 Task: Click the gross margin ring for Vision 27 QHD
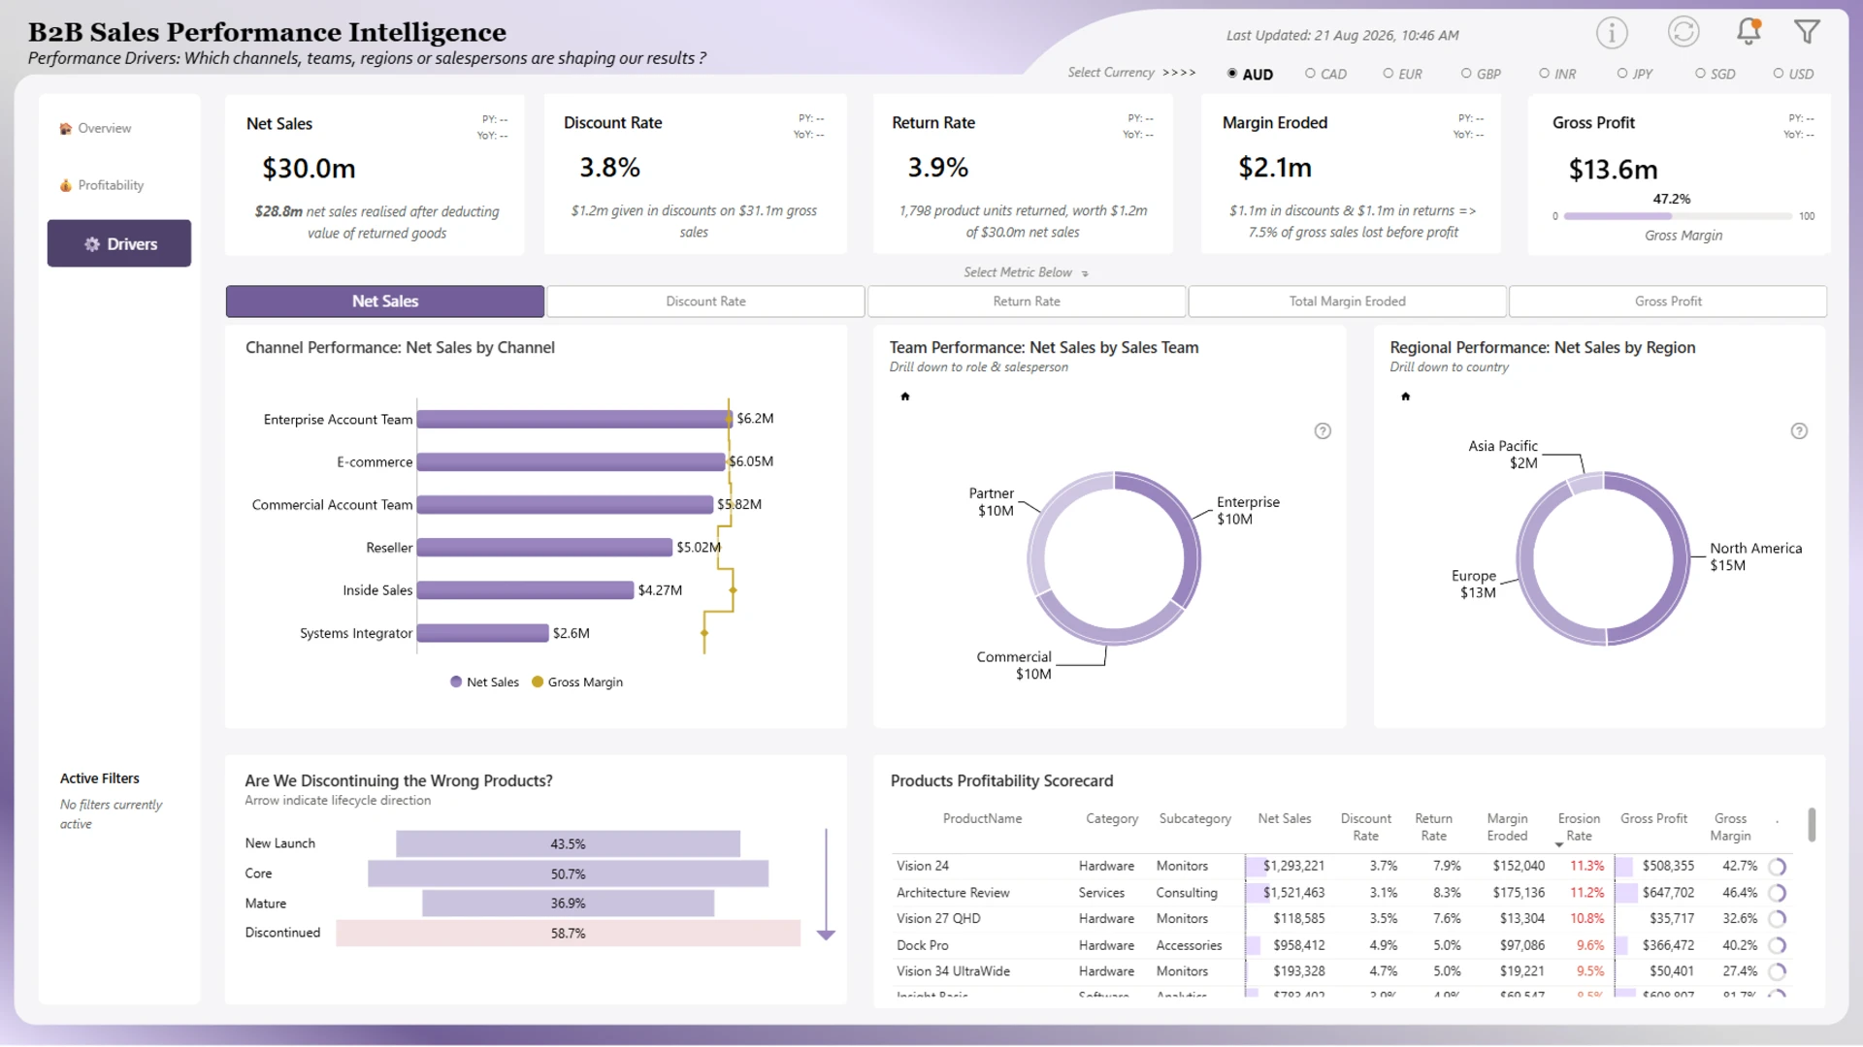tap(1778, 919)
